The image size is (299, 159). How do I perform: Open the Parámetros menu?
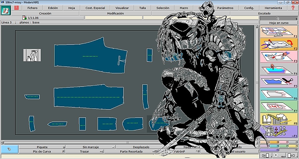225,8
